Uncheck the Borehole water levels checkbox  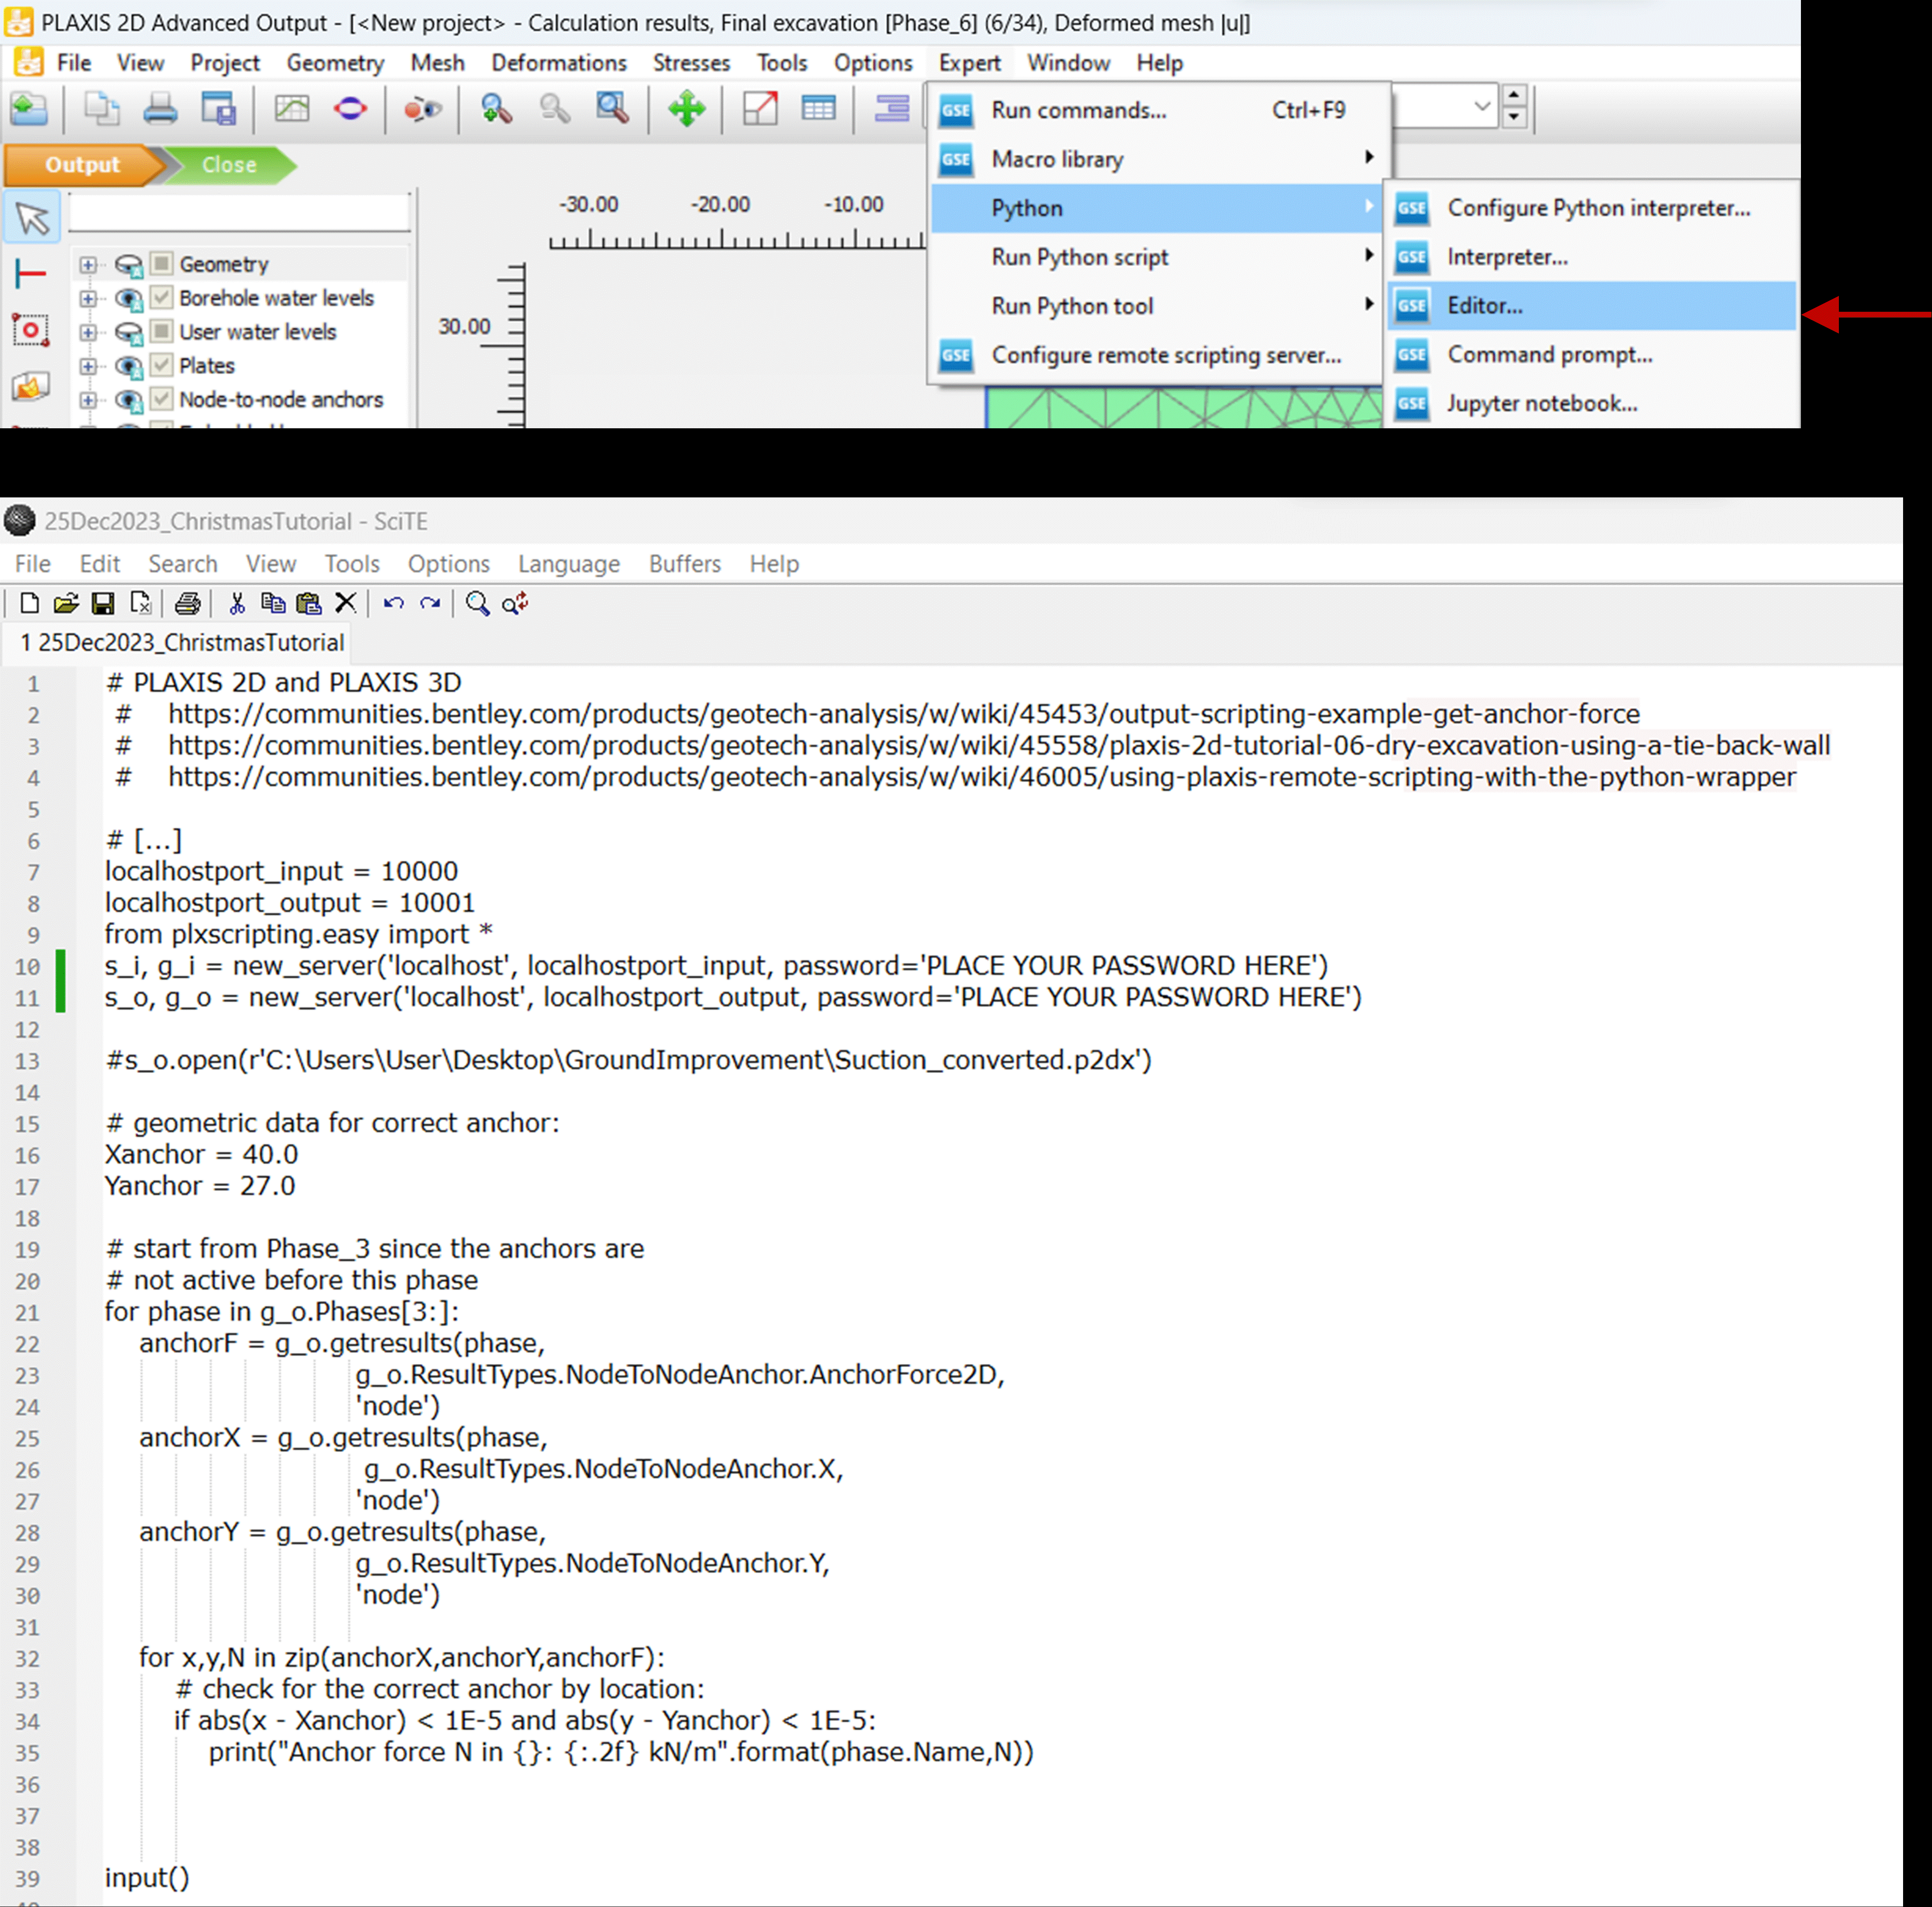click(x=161, y=298)
